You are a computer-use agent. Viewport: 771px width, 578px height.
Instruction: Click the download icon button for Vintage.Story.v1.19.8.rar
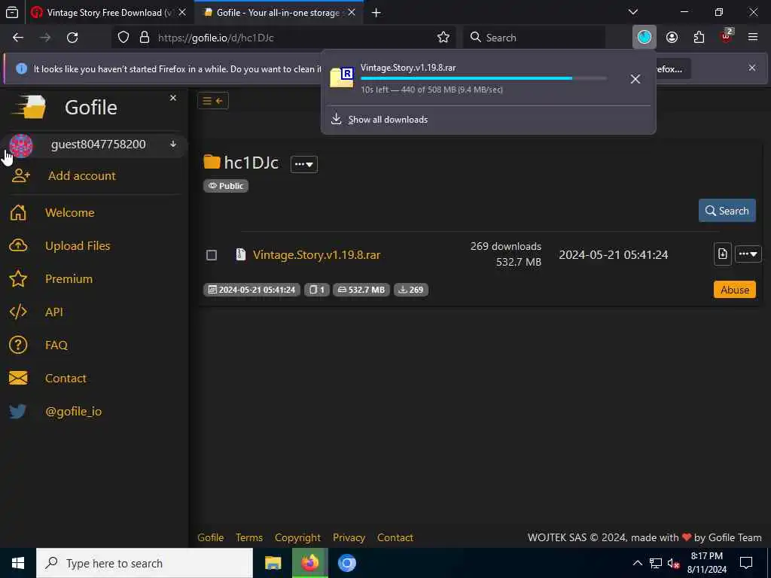[x=722, y=254]
